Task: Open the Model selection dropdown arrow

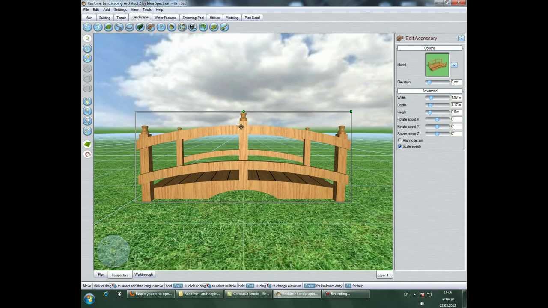Action: 454,65
